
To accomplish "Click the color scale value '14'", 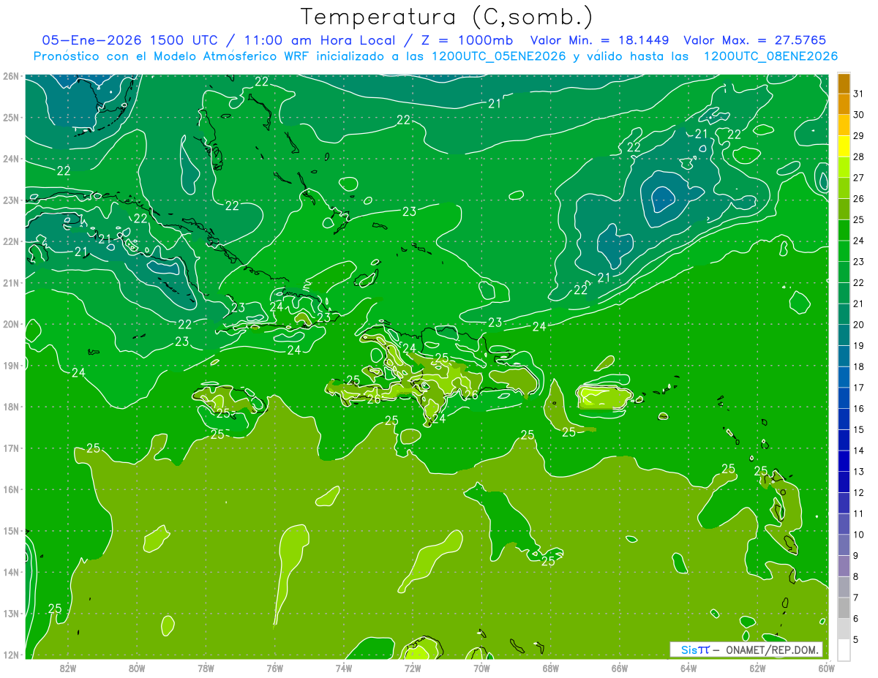I will [859, 451].
